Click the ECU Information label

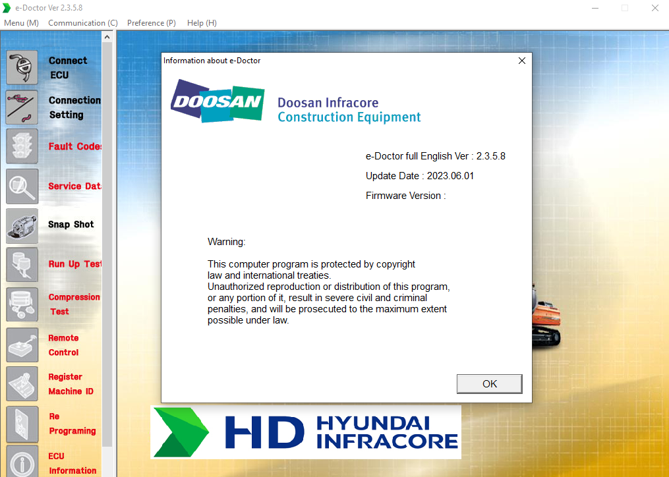tap(73, 463)
